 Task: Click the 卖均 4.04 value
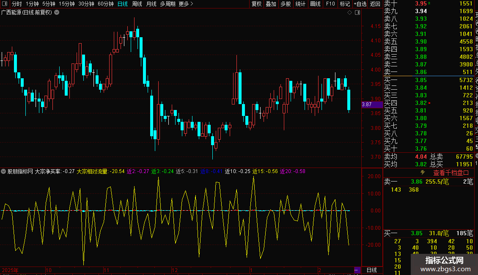pos(421,157)
